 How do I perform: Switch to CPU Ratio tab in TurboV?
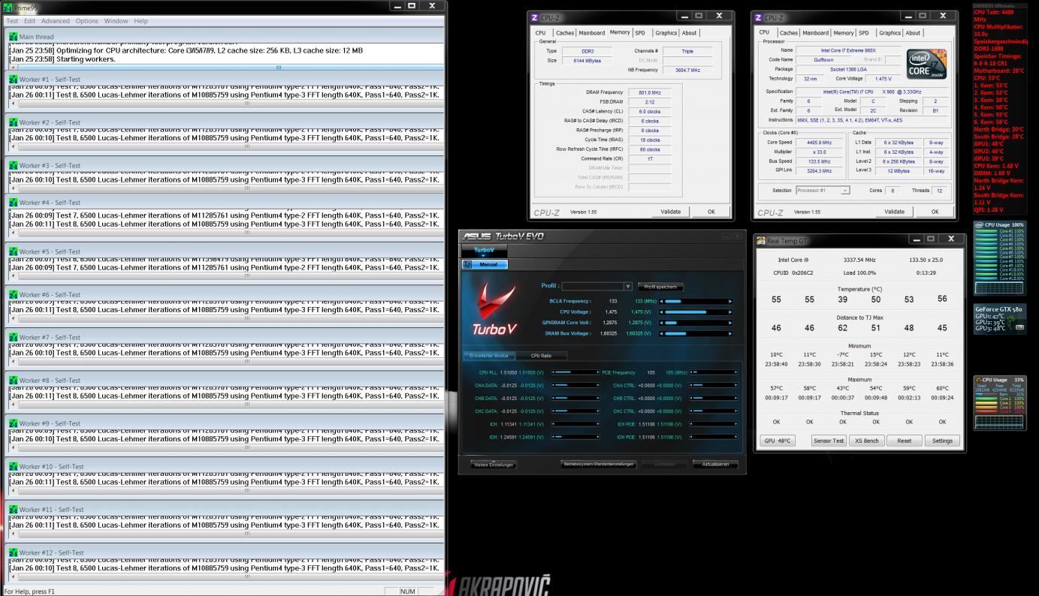point(541,356)
